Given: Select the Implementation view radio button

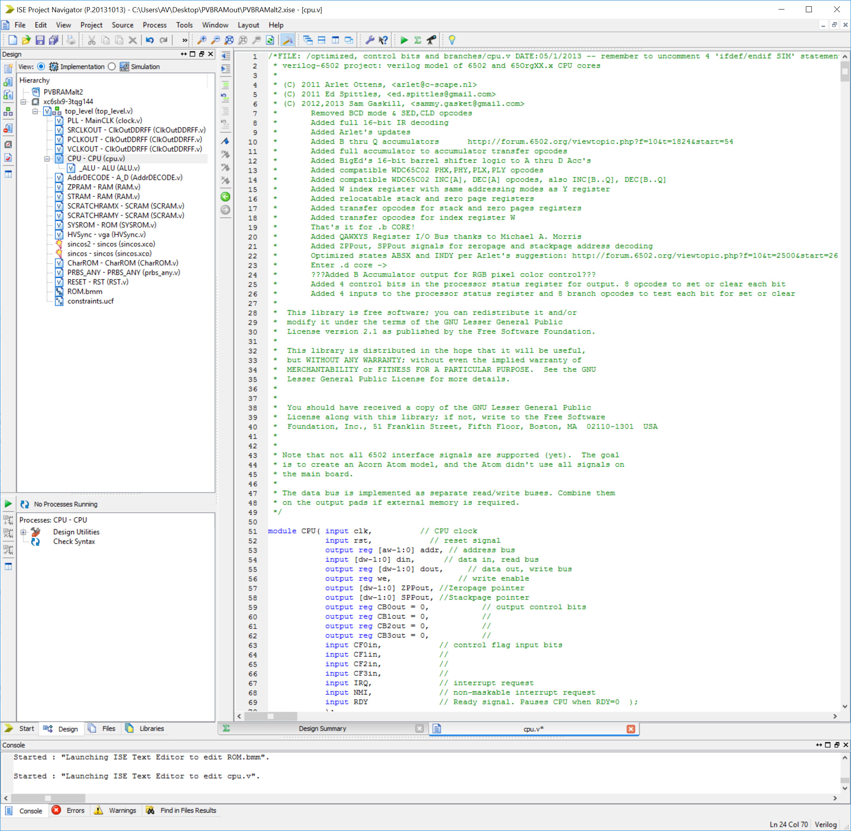Looking at the screenshot, I should coord(41,66).
